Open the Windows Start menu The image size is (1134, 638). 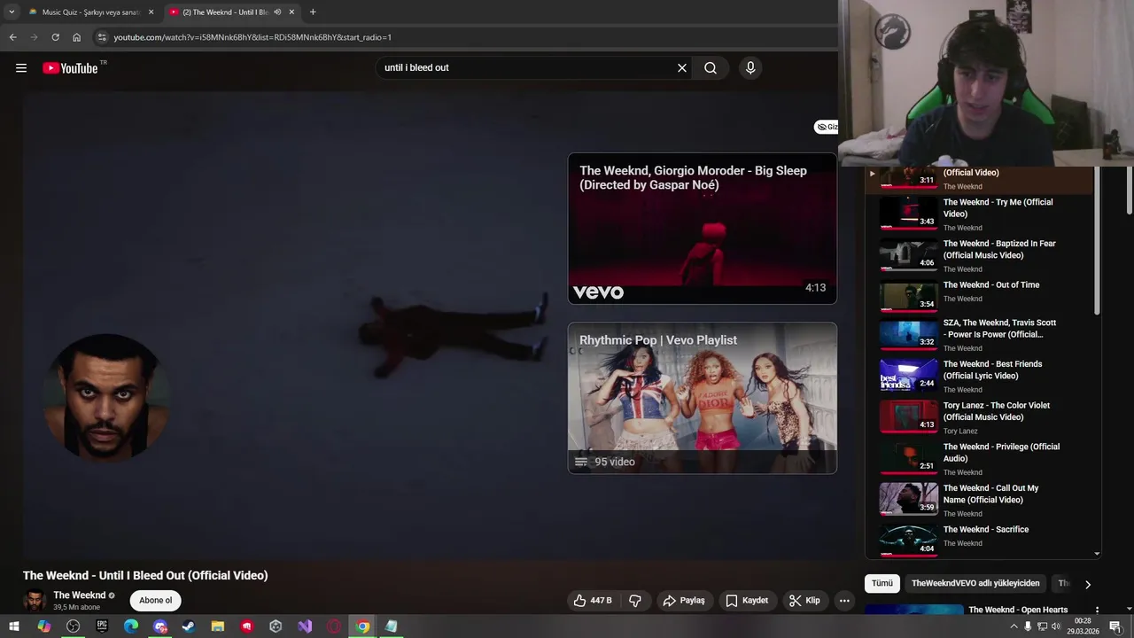tap(14, 626)
